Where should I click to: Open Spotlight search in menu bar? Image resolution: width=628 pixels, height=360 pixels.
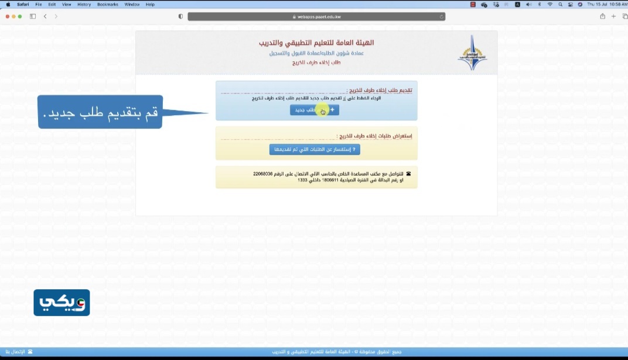(560, 4)
